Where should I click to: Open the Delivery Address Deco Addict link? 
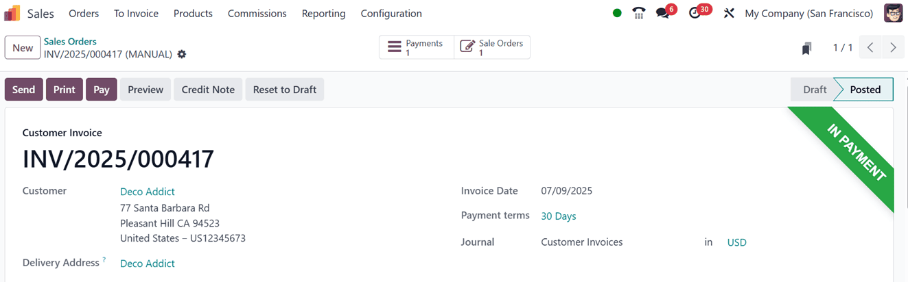tap(148, 264)
